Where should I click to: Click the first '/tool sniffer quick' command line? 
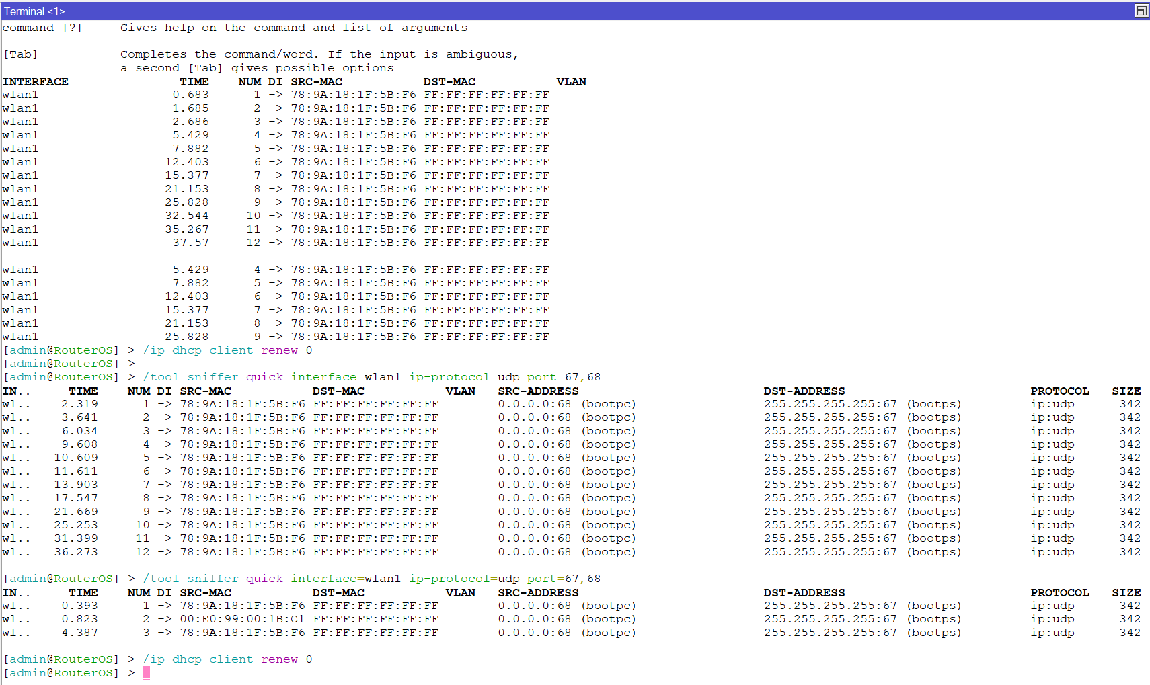tap(371, 377)
